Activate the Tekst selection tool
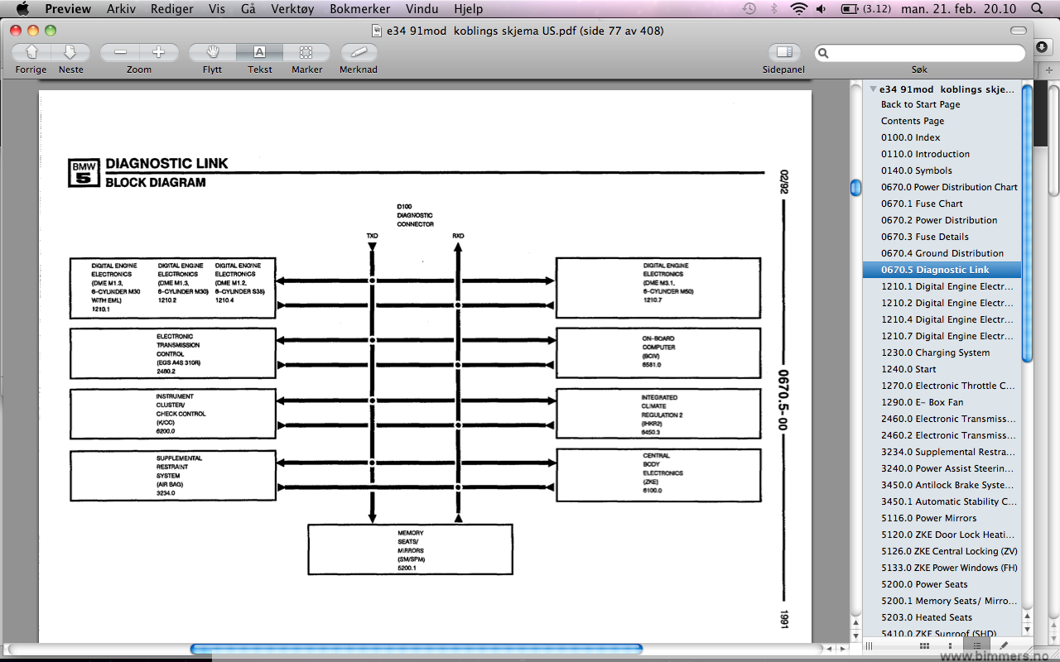This screenshot has height=662, width=1060. (x=259, y=52)
